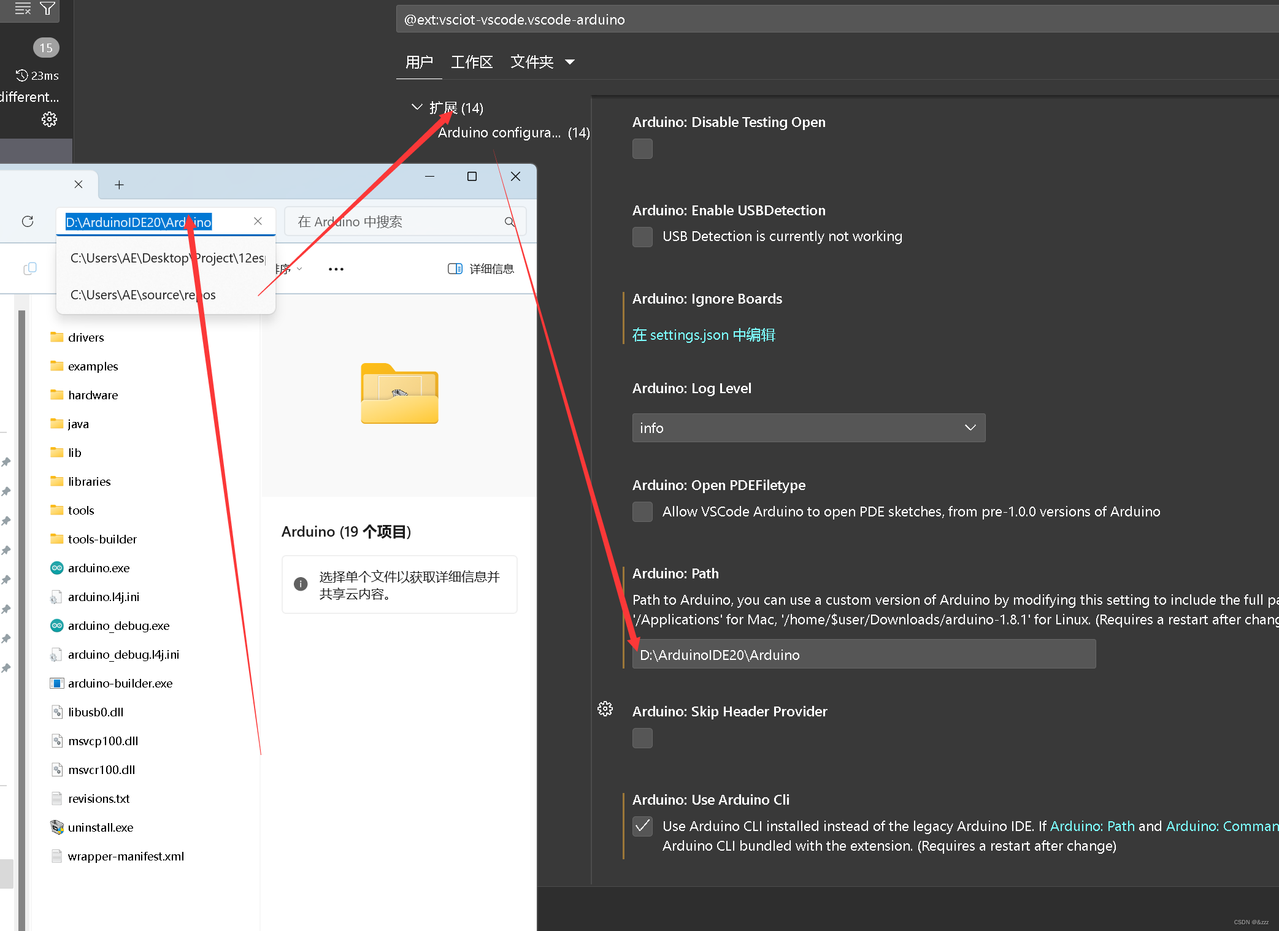Select Arduino configura... (14) tree entry
Viewport: 1279px width, 931px height.
513,132
